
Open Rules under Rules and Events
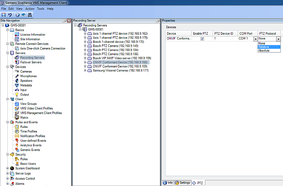coord(24,127)
